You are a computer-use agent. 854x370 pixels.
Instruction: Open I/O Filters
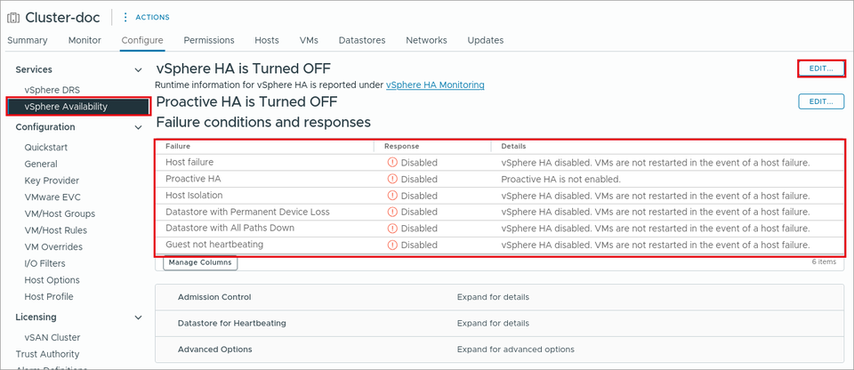coord(44,264)
